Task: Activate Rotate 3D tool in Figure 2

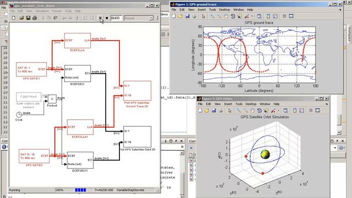Action: point(259,111)
